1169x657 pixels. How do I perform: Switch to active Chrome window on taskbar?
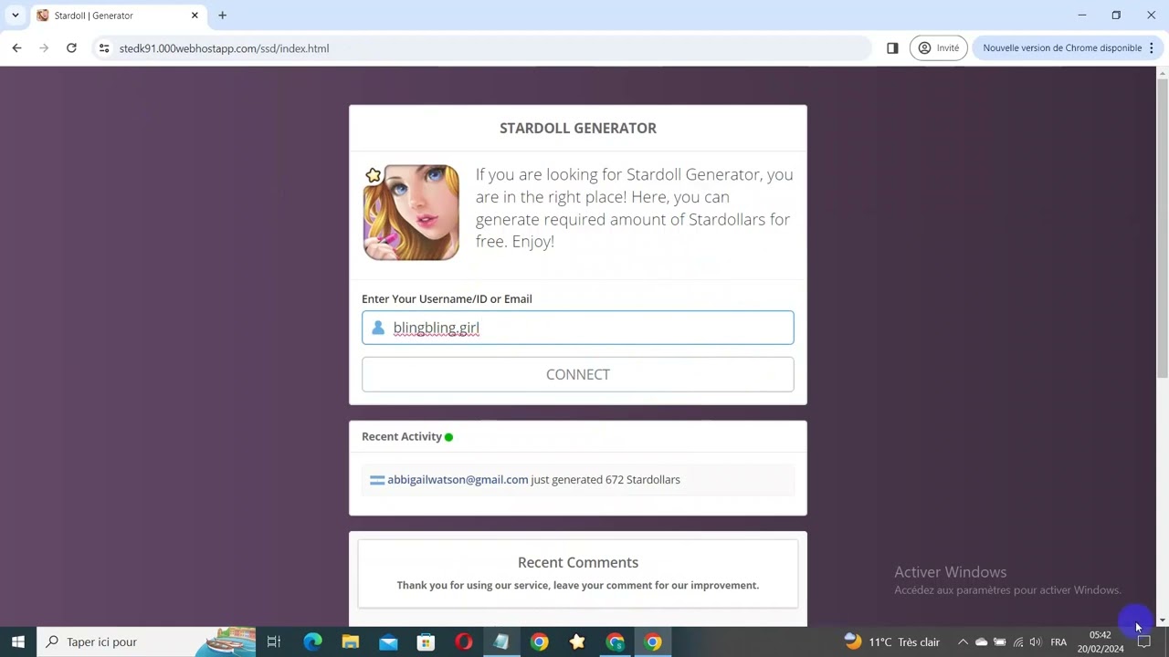point(652,642)
